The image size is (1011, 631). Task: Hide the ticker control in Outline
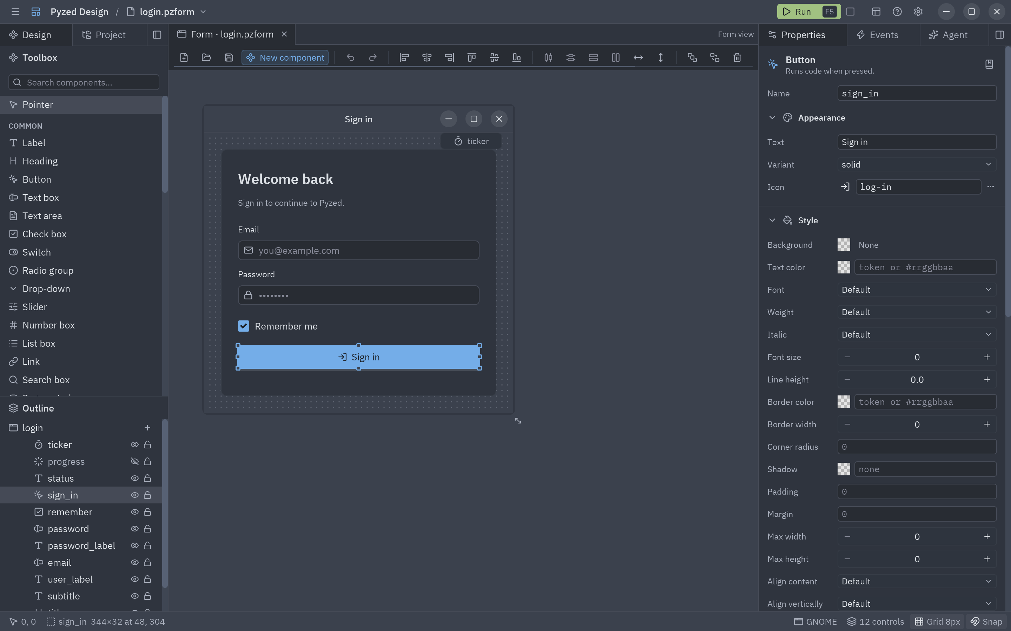point(134,445)
